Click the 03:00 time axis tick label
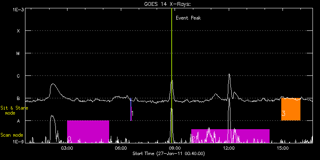 [67, 148]
